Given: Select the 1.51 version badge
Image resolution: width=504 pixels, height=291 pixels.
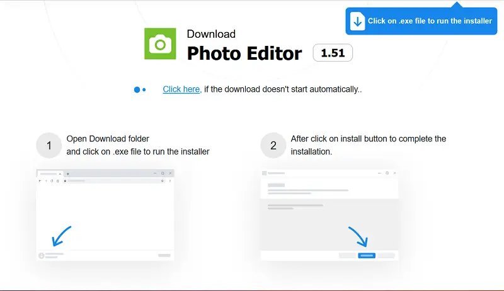Looking at the screenshot, I should 333,53.
